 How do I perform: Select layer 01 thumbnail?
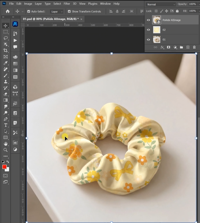coord(157,40)
